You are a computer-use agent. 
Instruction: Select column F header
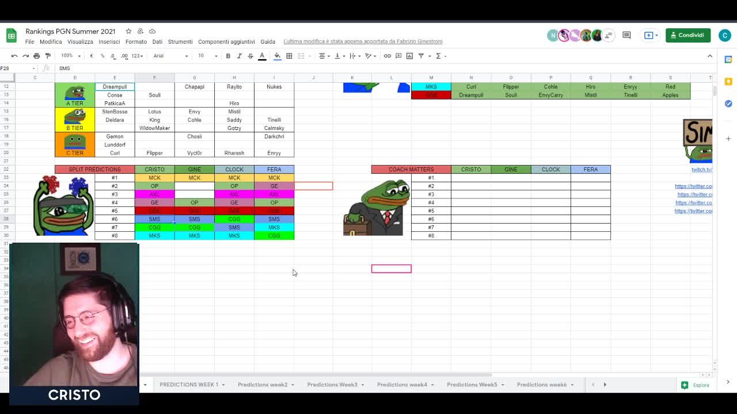click(154, 78)
